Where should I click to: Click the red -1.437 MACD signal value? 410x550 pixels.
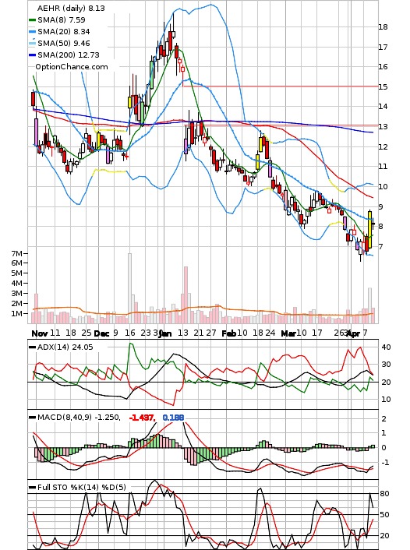142,418
